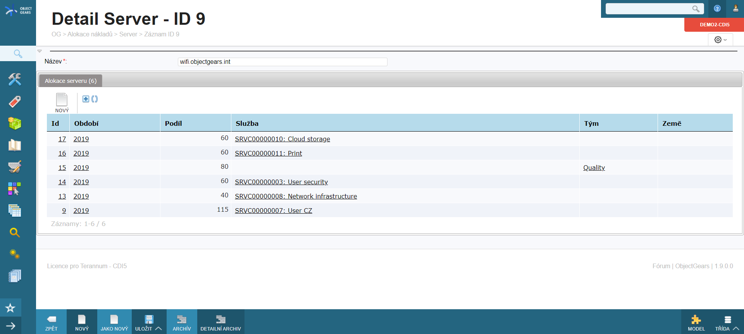
Task: Open SRVC00000008: Network infrastructure link
Action: [x=296, y=196]
